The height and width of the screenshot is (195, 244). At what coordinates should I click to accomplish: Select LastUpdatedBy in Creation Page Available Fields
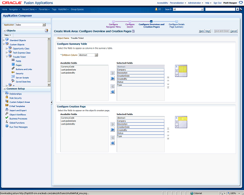point(68,124)
